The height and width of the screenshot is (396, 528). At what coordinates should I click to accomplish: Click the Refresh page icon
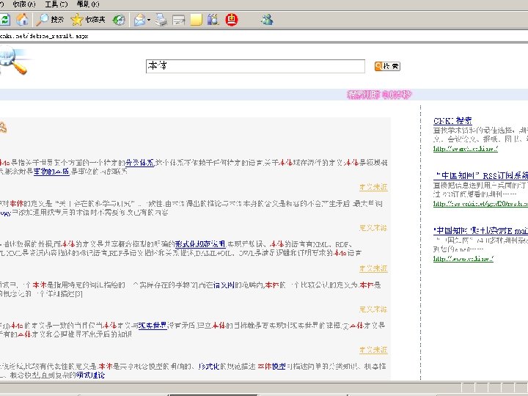pos(4,20)
